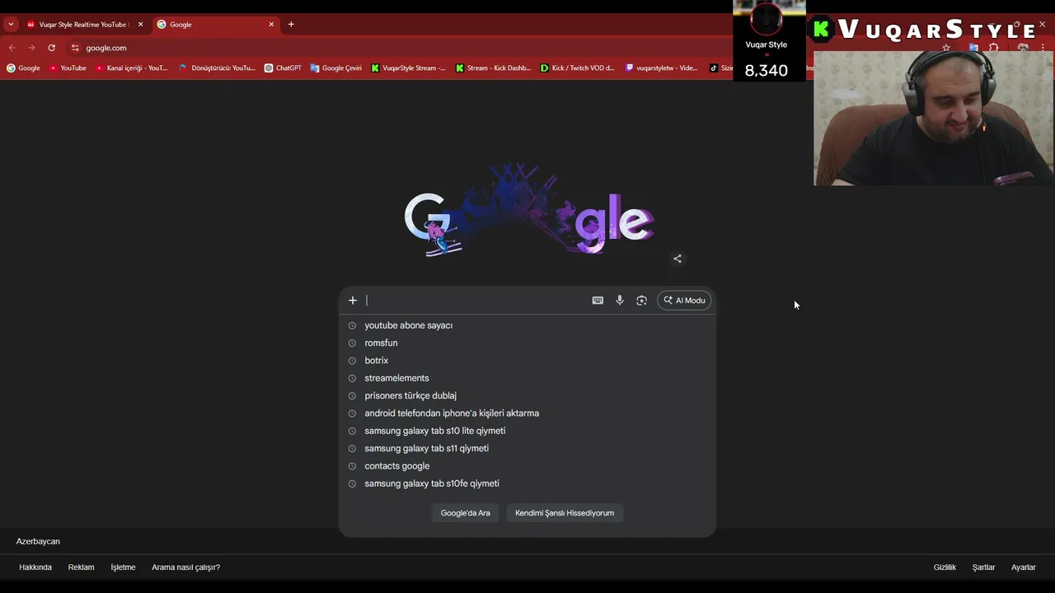1055x593 pixels.
Task: Open Kick / Twitch VOD bookmark
Action: (x=578, y=68)
